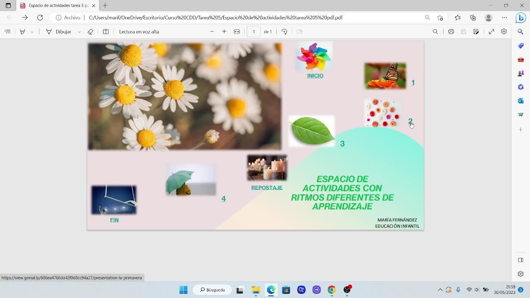Open the PDF search tool
The width and height of the screenshot is (530, 298).
click(x=435, y=31)
